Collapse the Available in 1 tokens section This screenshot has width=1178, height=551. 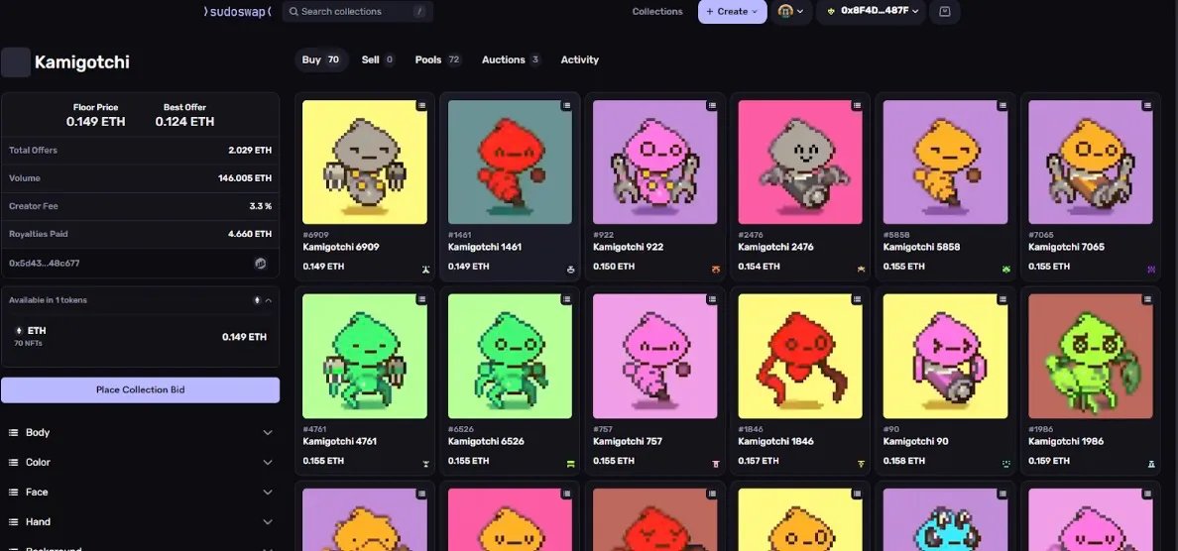click(268, 300)
